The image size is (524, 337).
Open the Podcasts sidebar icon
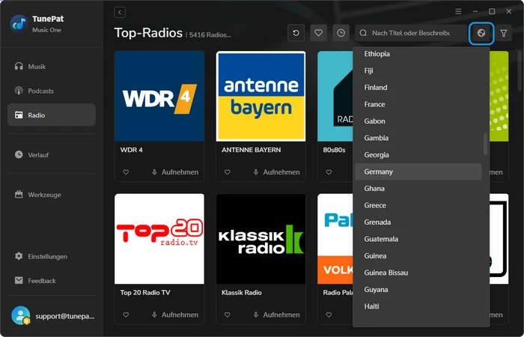19,91
